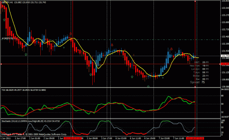Click the 3 Jun 17:00 time label
The image size is (229, 140).
[107, 138]
